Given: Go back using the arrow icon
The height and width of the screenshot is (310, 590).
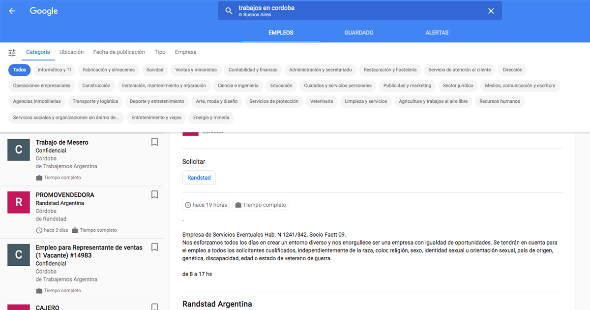Looking at the screenshot, I should pyautogui.click(x=12, y=11).
